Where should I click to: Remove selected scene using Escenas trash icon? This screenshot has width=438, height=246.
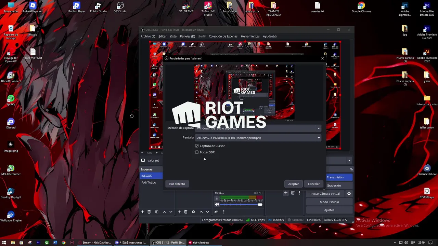(149, 212)
